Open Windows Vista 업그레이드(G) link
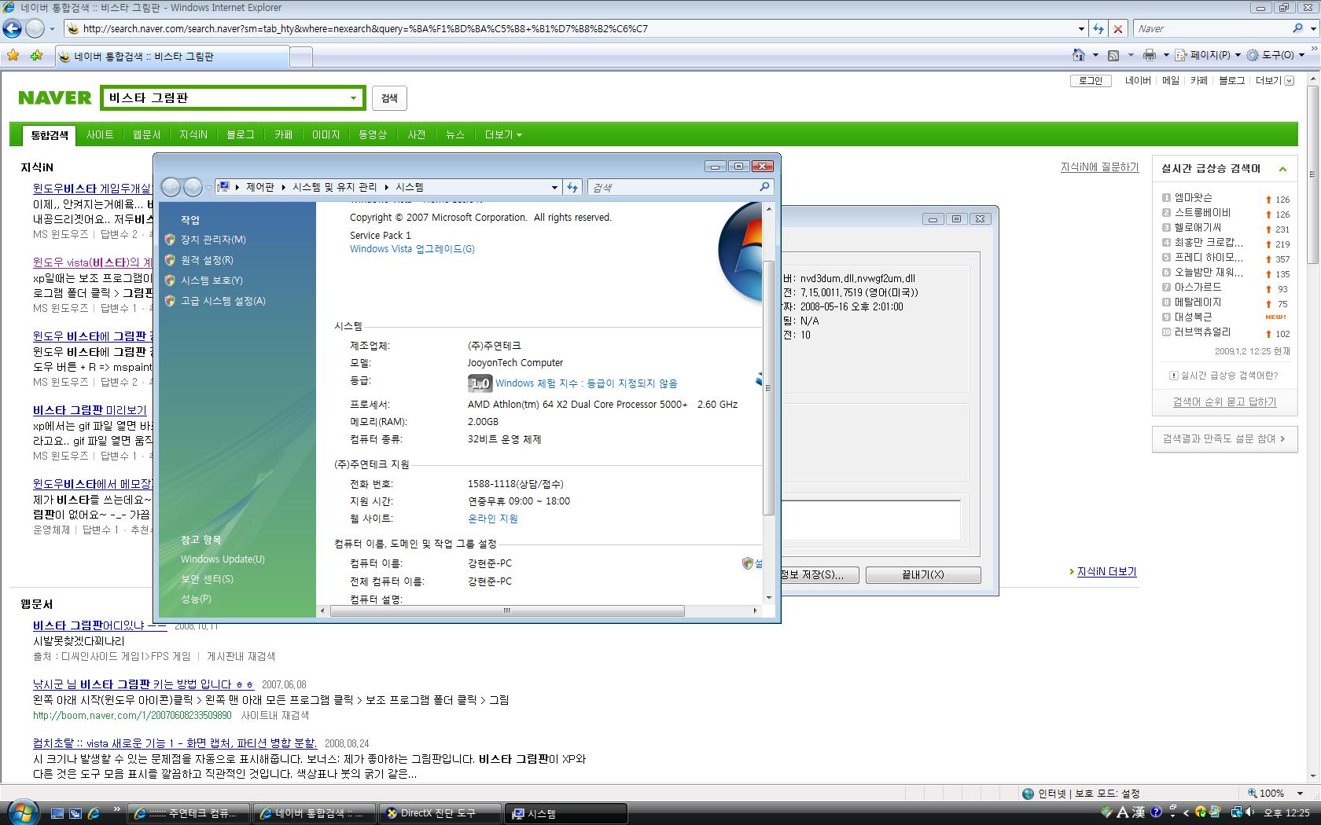The image size is (1321, 825). (412, 249)
